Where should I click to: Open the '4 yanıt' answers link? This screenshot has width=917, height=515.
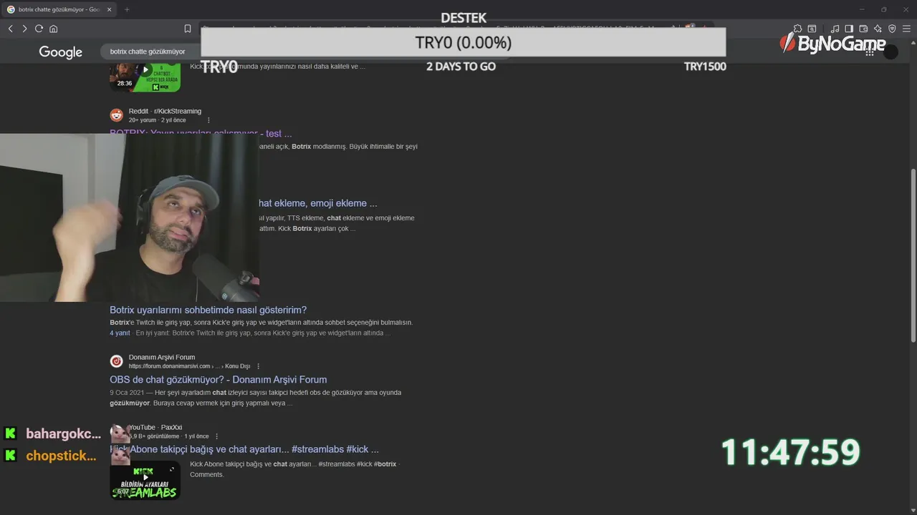(x=120, y=333)
